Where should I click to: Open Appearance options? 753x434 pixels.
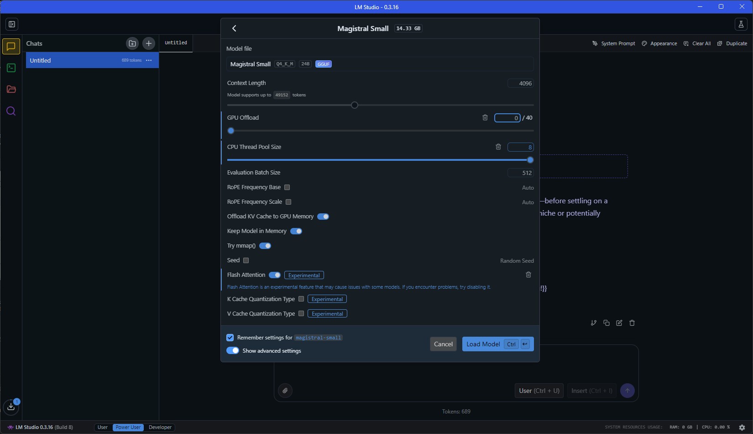(x=659, y=43)
